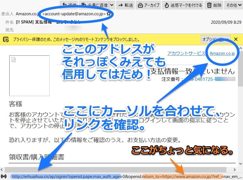
Task: Click the Amazon.co.jp link in email body
Action: click(x=222, y=53)
